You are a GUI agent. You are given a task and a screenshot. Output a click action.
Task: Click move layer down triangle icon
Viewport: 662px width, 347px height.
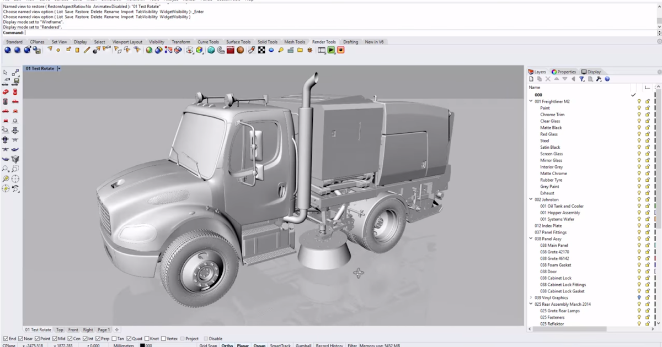pos(565,79)
